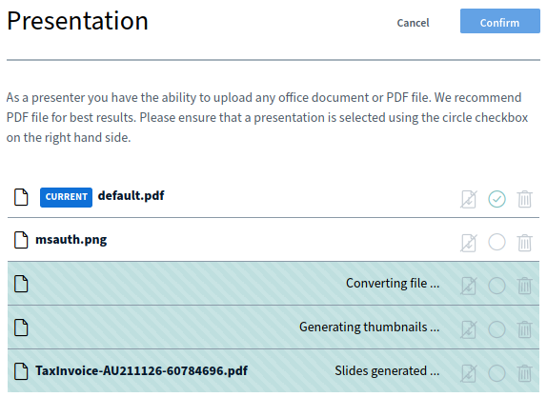Click the file icon in the Converting file row
Viewport: 547px width, 397px height.
pos(21,284)
